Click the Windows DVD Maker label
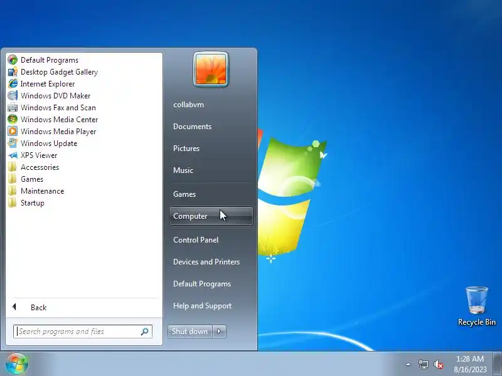Screen dimensions: 502x376 tap(56, 96)
